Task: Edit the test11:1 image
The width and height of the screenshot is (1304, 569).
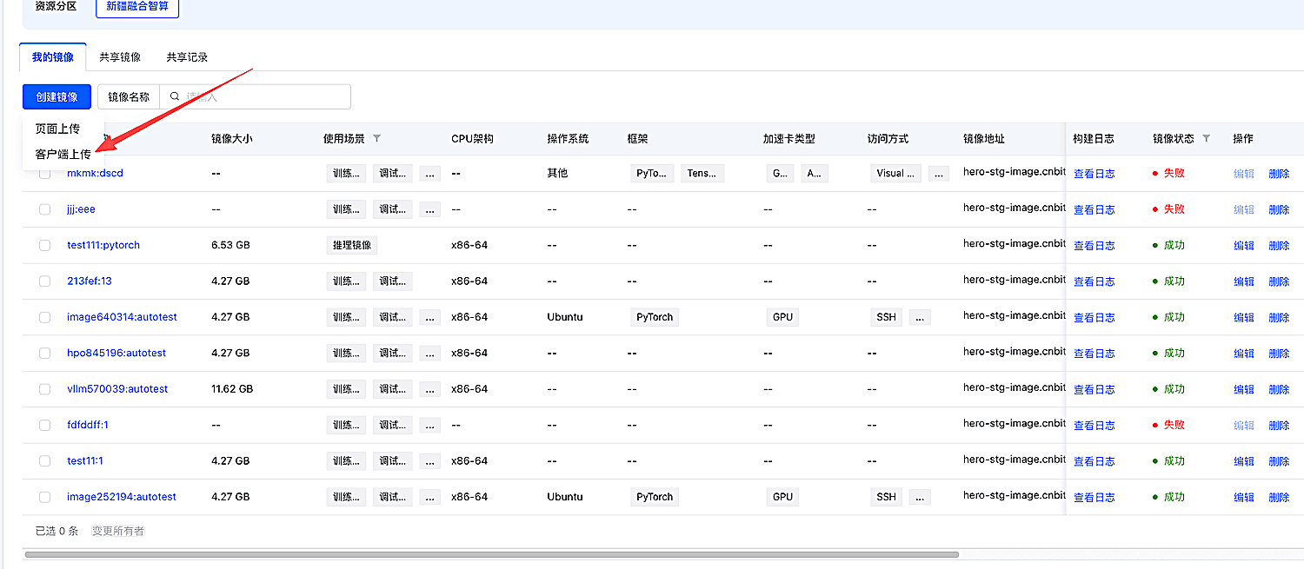Action: click(1244, 461)
